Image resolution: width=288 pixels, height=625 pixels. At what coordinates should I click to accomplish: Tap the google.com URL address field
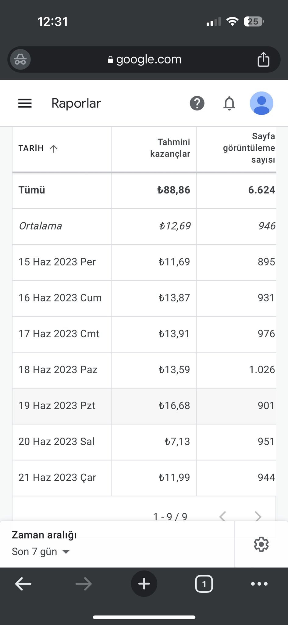pyautogui.click(x=144, y=59)
